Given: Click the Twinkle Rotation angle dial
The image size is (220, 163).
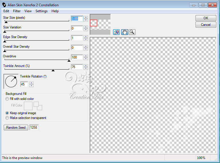Looking at the screenshot, I should pos(11,81).
